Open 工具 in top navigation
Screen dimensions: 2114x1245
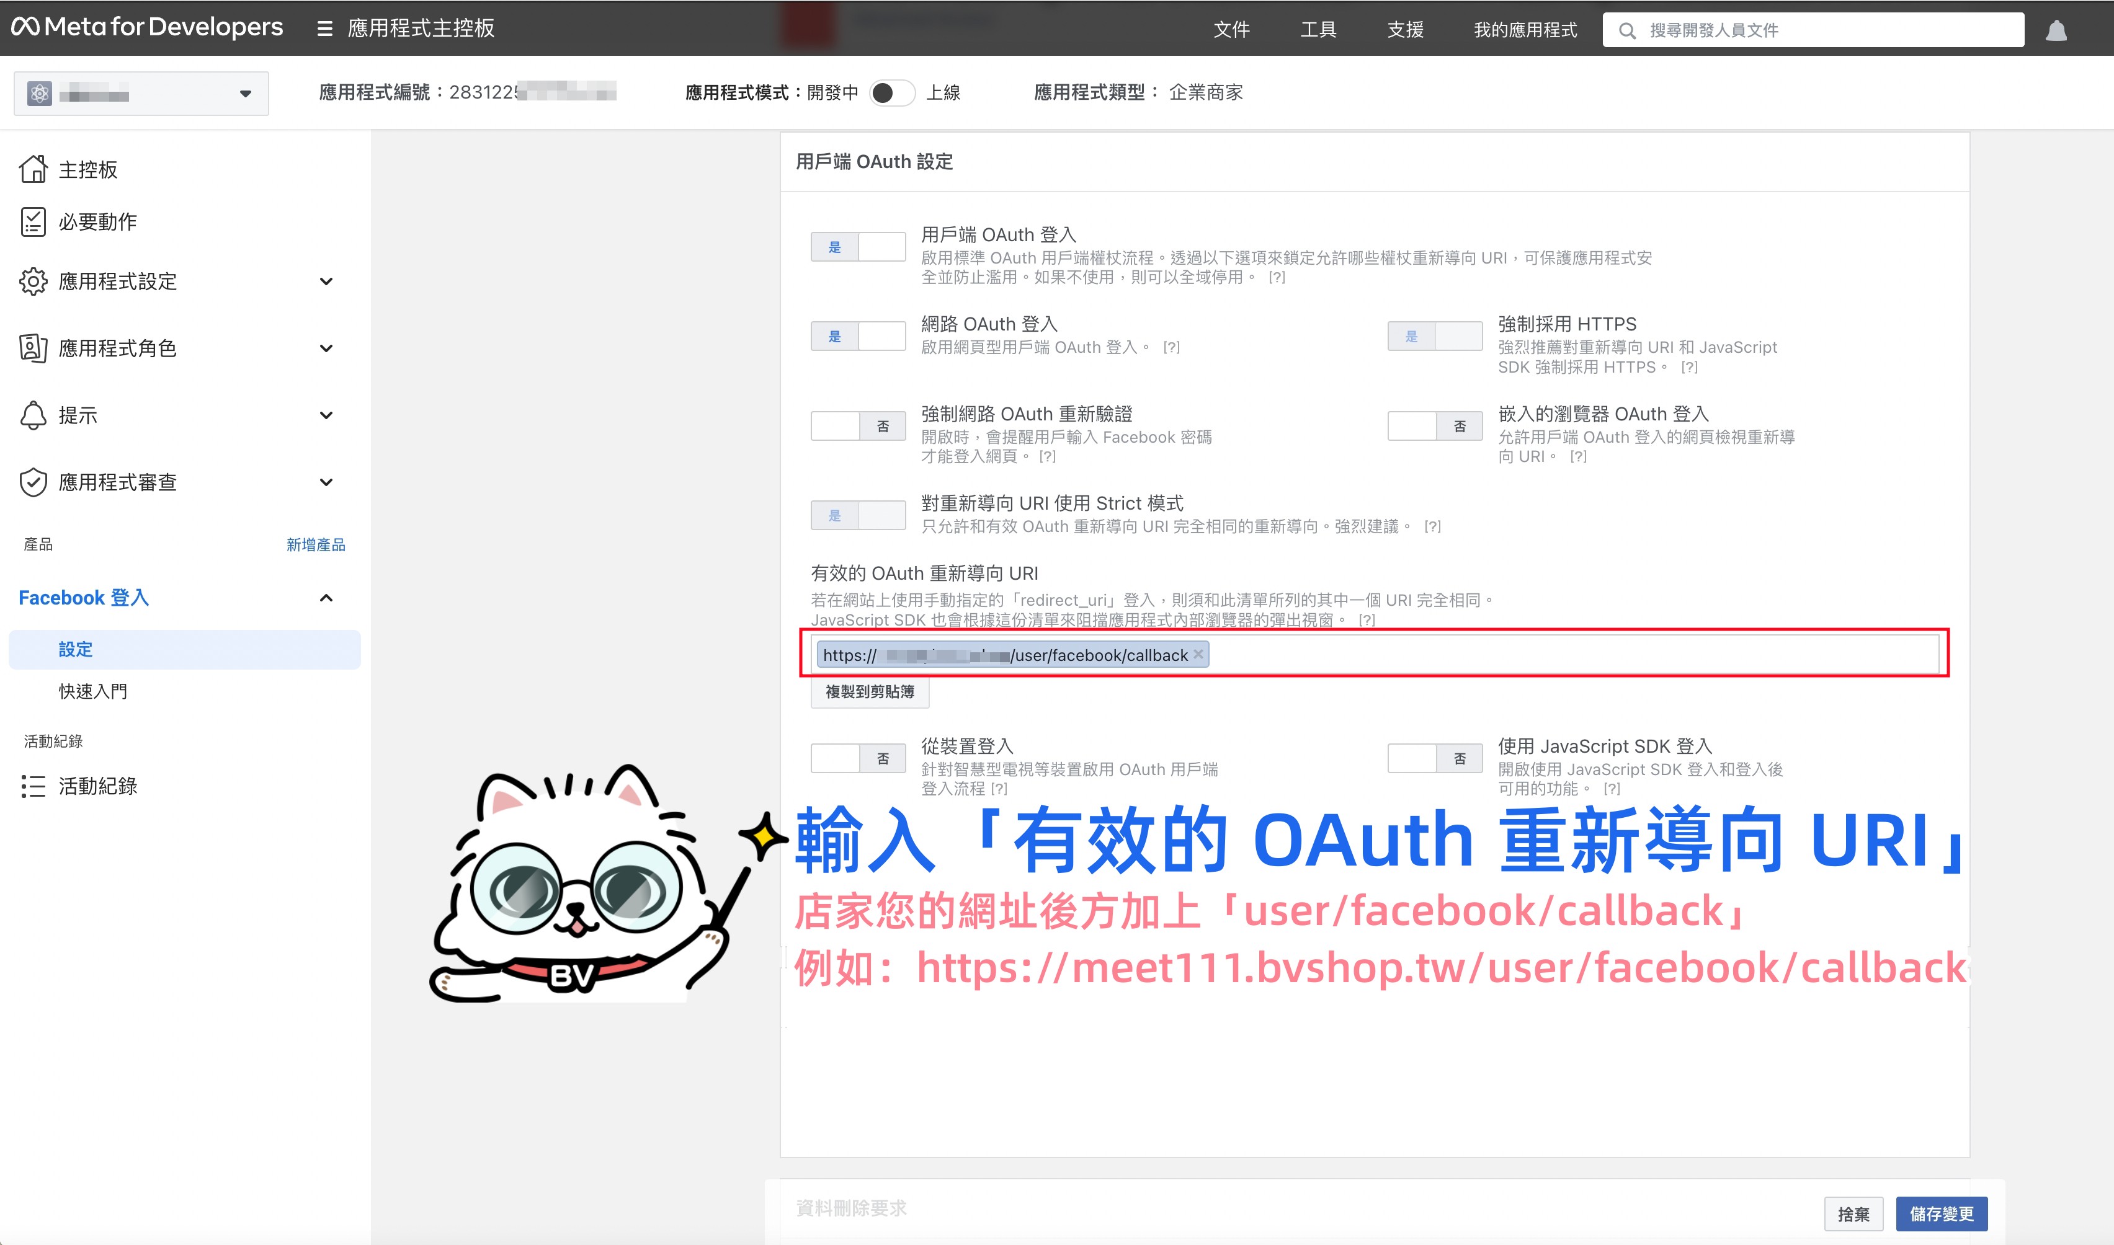coord(1318,30)
